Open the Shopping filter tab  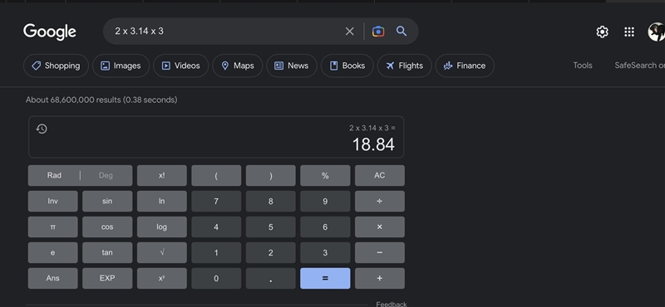point(56,66)
